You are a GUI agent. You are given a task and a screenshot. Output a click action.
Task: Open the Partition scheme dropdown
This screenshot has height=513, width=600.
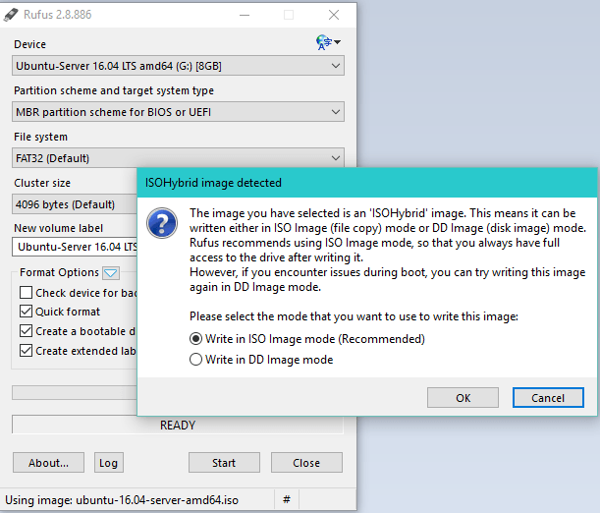point(178,112)
